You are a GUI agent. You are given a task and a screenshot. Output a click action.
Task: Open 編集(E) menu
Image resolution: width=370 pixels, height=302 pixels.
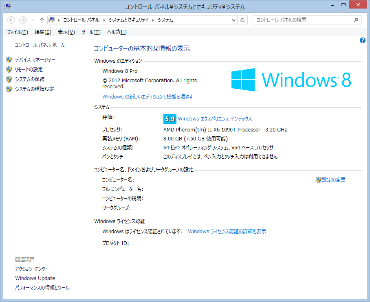click(x=43, y=32)
